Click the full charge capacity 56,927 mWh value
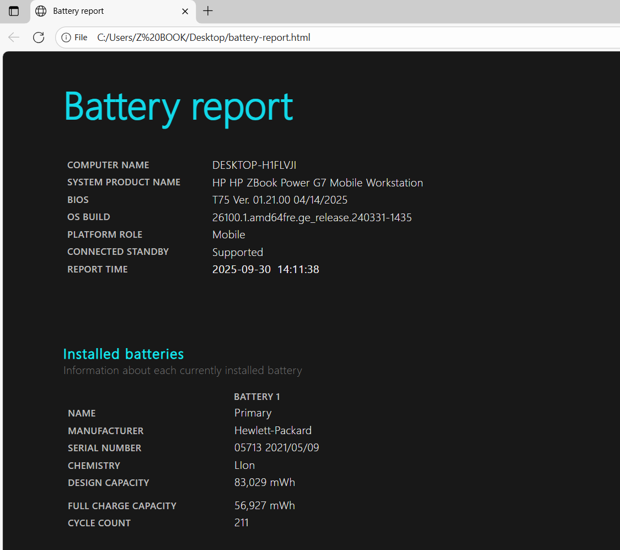Screen dimensions: 620x550 264,506
